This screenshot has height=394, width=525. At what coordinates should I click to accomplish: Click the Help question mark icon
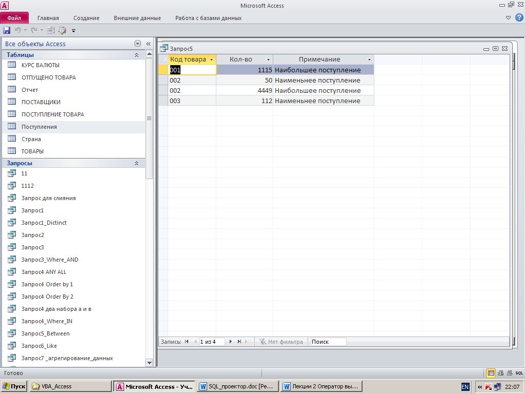[x=520, y=18]
